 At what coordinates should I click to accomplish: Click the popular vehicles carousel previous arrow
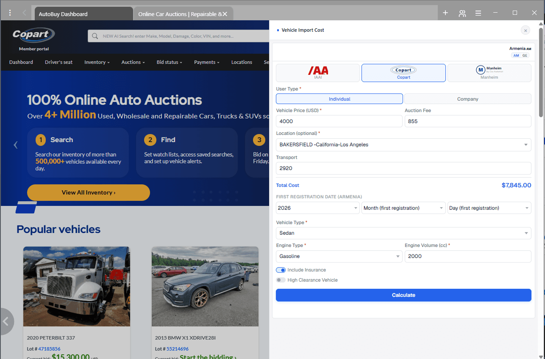point(6,321)
